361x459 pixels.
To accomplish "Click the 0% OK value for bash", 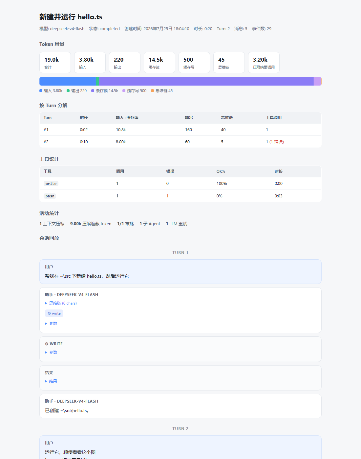I will (x=220, y=196).
